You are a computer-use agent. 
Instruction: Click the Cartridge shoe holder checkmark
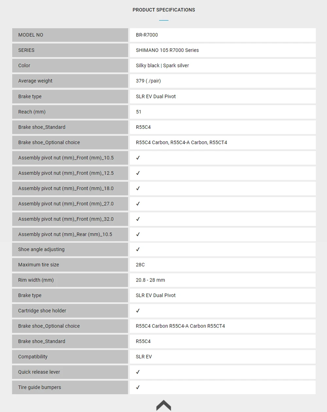[x=138, y=311]
